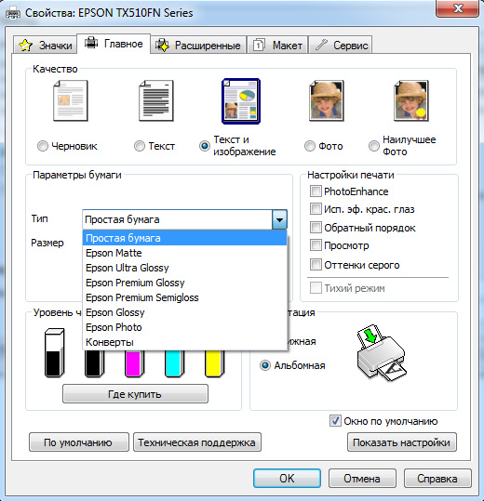Switch to the Главное tab

tap(114, 44)
